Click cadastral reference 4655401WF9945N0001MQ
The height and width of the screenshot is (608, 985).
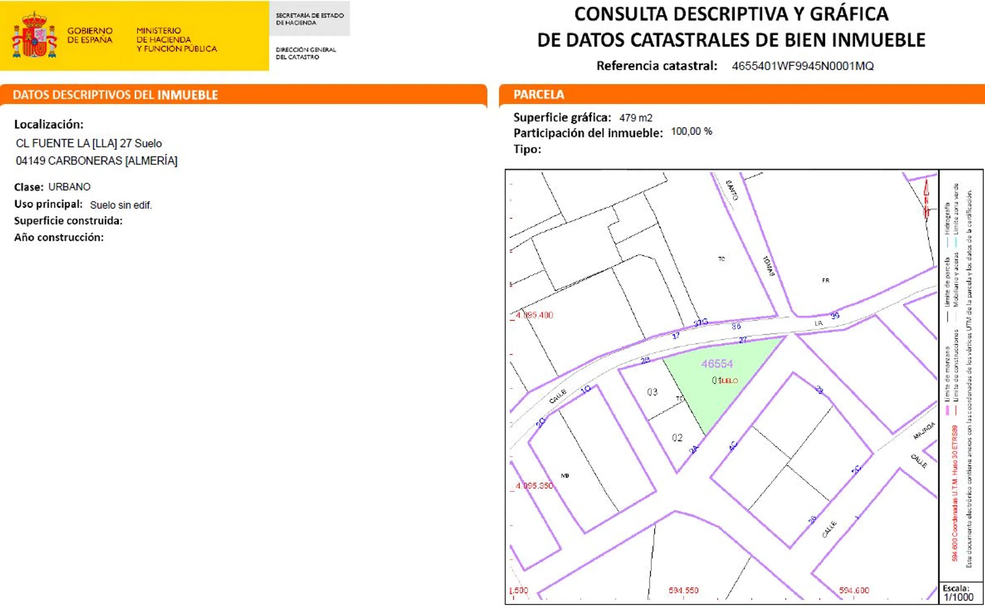coord(802,66)
